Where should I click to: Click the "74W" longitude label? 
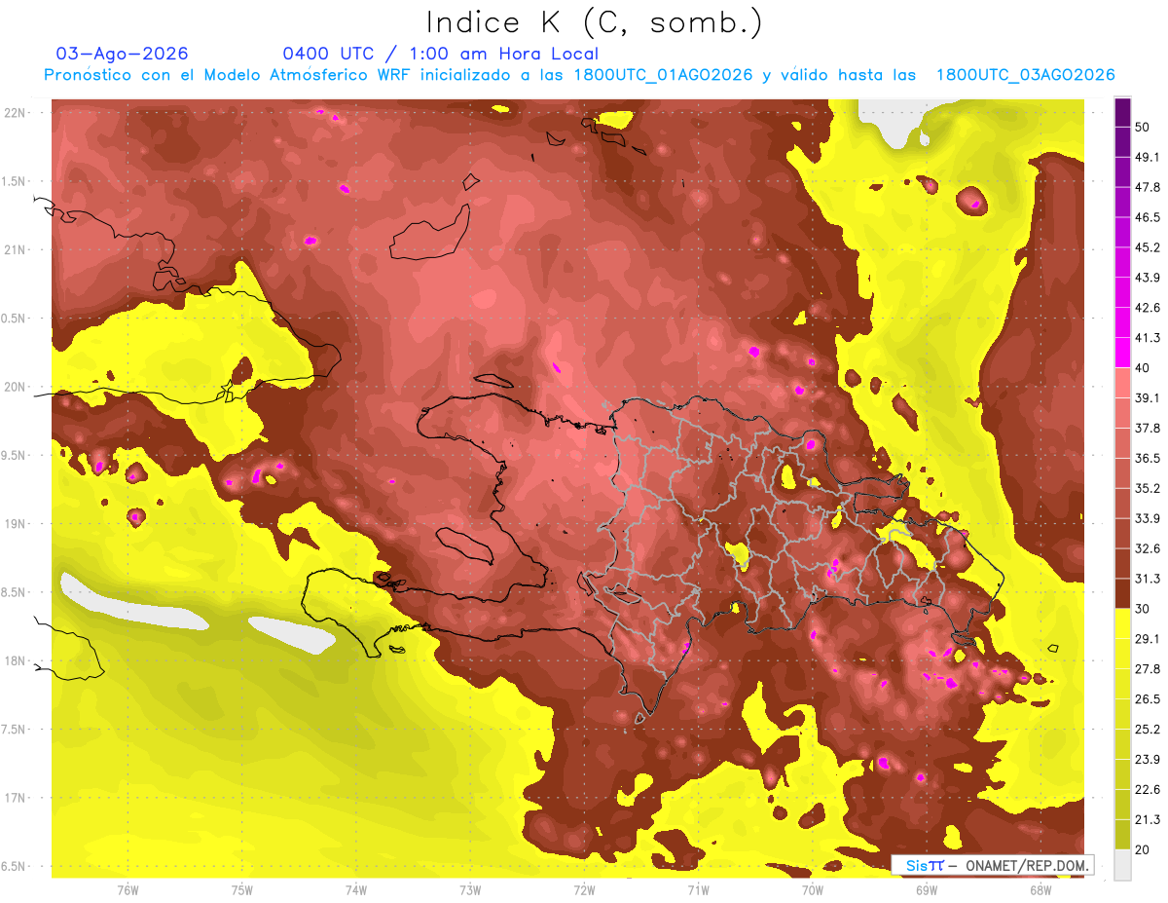356,889
